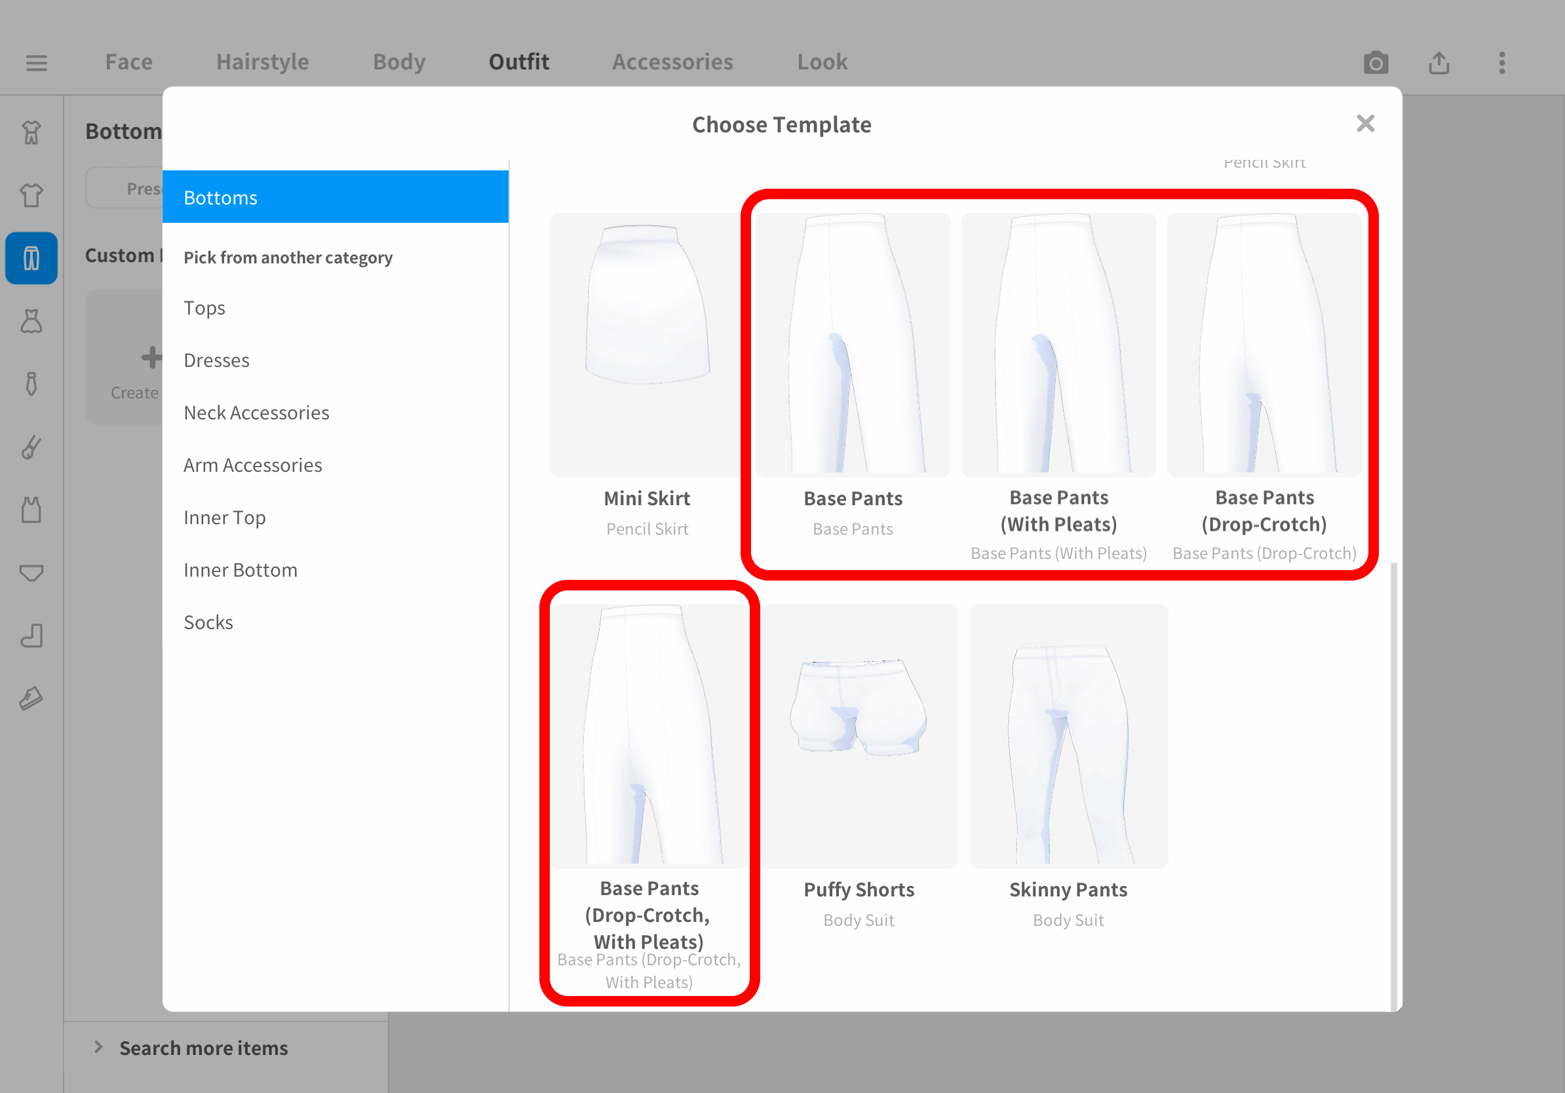Open the hamburger menu icon
This screenshot has width=1565, height=1093.
(36, 63)
